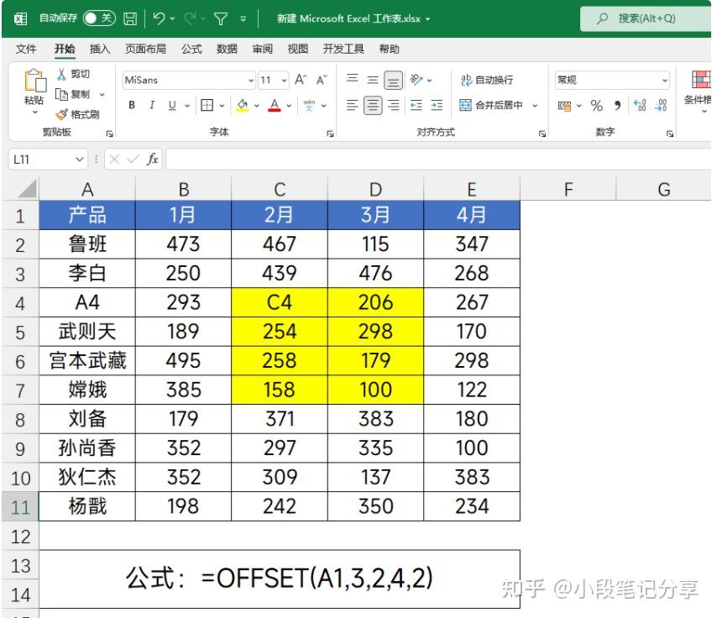Increase decimal places
717x618 pixels.
(641, 106)
